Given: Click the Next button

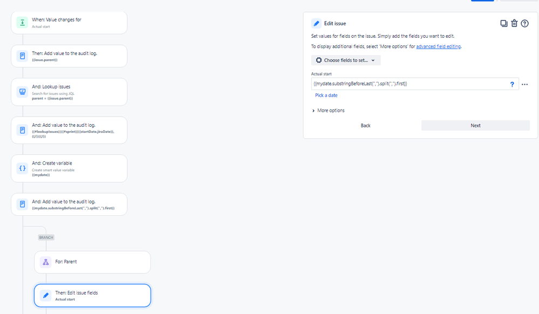Looking at the screenshot, I should pos(475,126).
